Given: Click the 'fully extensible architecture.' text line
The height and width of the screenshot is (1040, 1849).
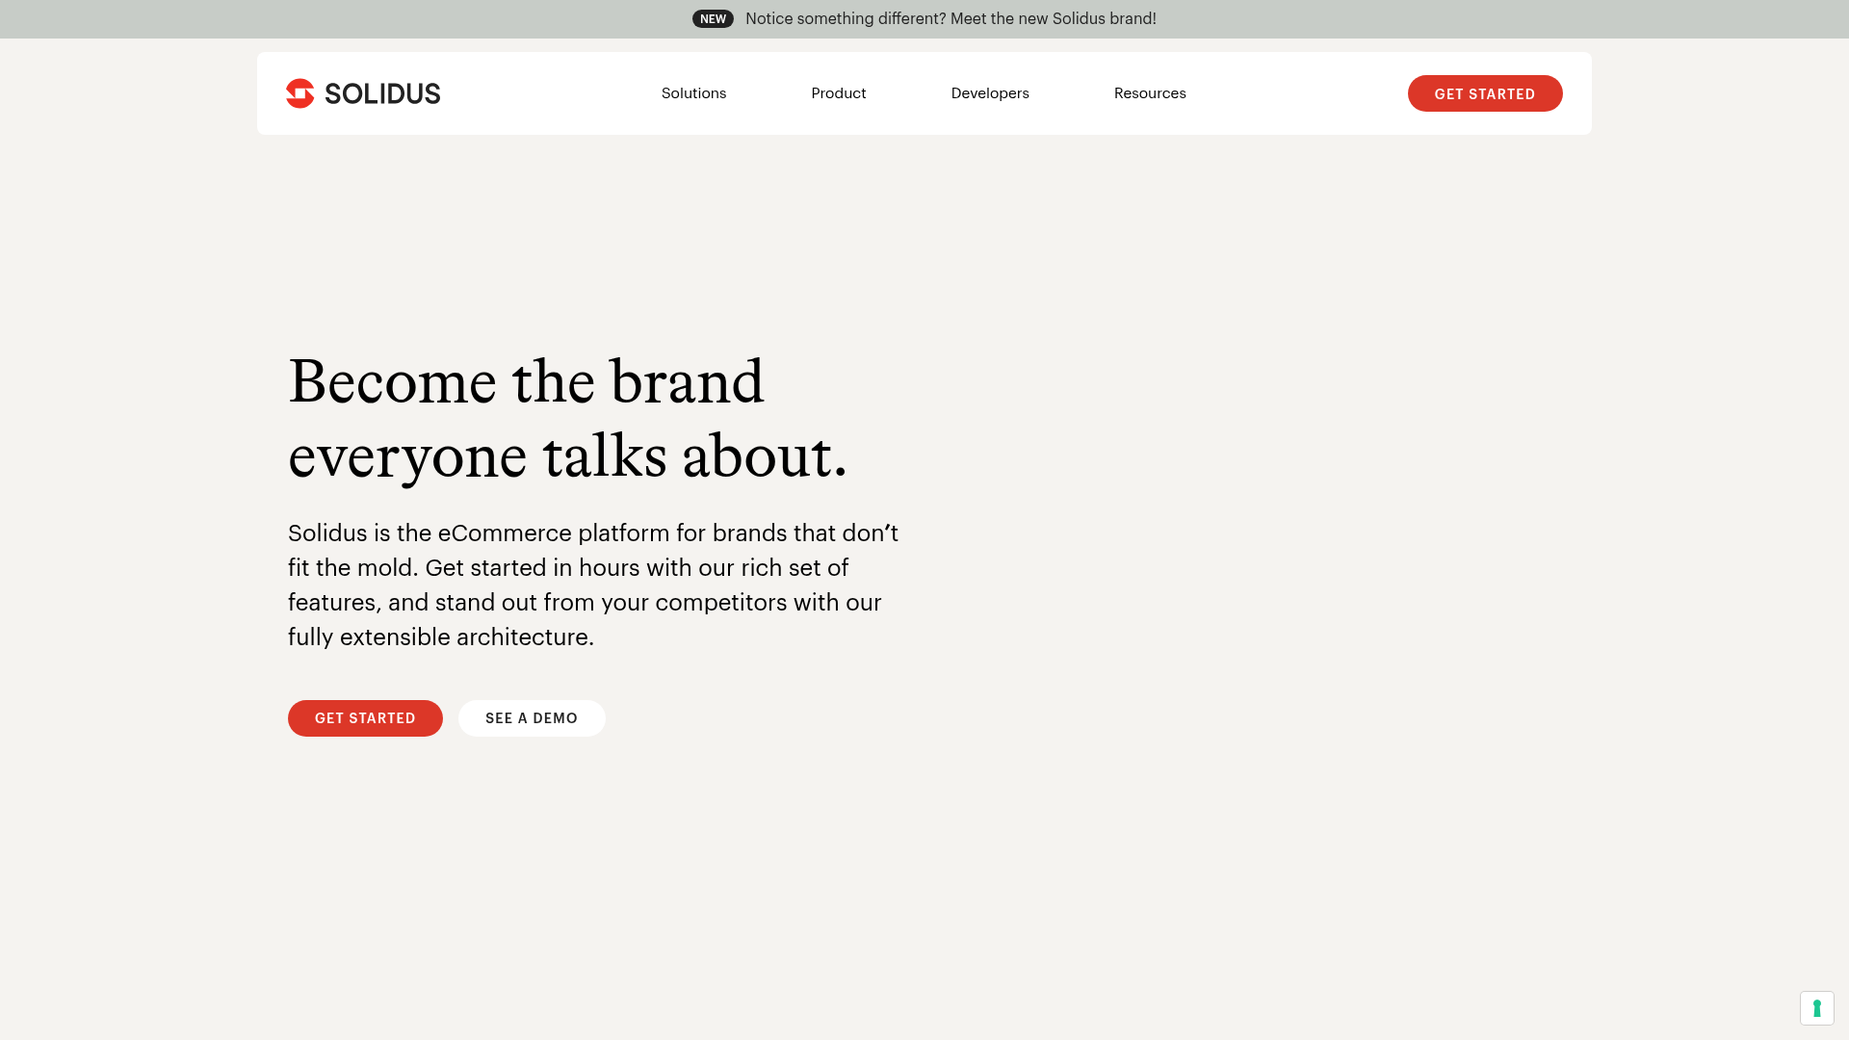Looking at the screenshot, I should (440, 637).
